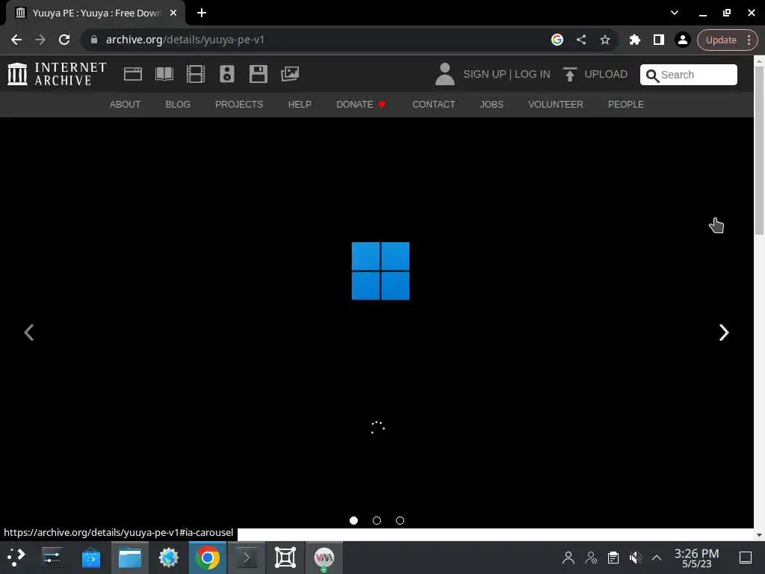Open the Software floppy disk icon

tap(258, 74)
